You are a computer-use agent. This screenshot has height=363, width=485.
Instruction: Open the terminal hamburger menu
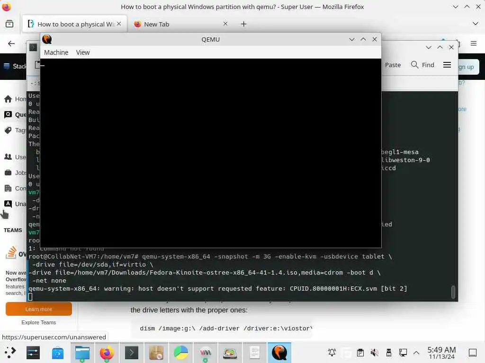[x=447, y=65]
